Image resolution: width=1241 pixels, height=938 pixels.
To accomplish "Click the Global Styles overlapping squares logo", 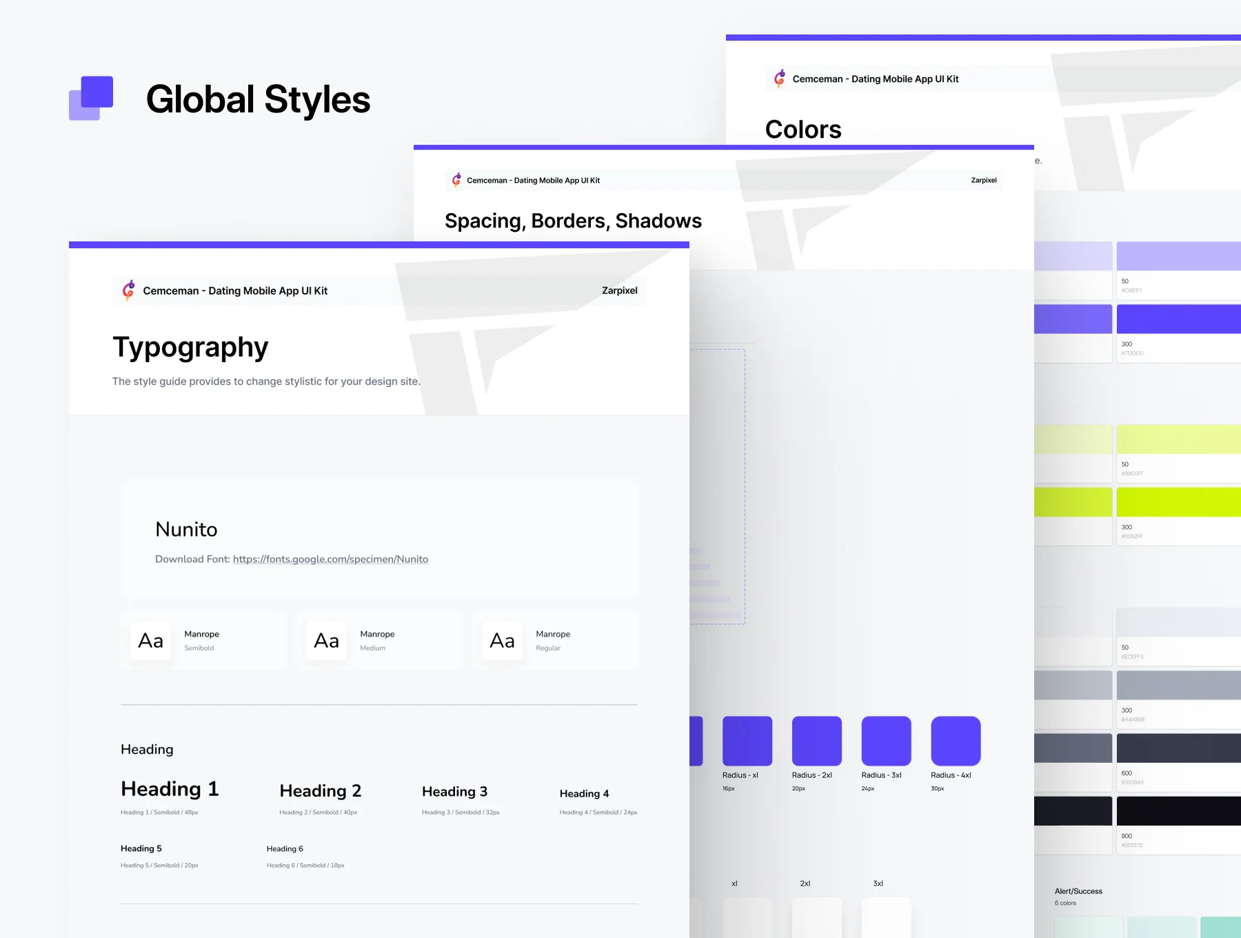I will tap(91, 98).
